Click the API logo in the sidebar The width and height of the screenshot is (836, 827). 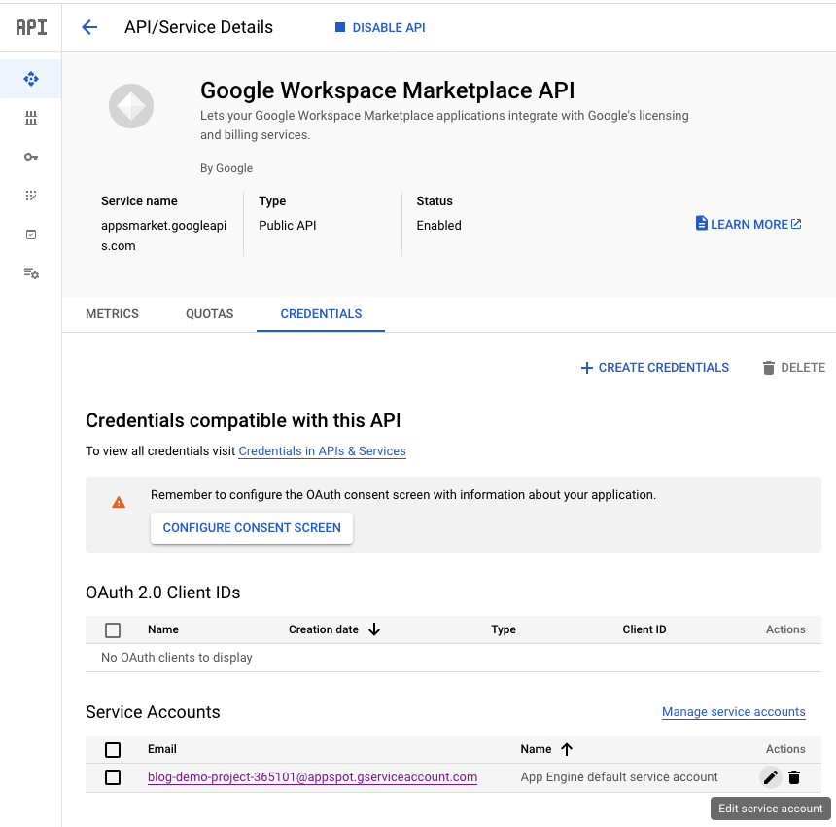pyautogui.click(x=31, y=27)
